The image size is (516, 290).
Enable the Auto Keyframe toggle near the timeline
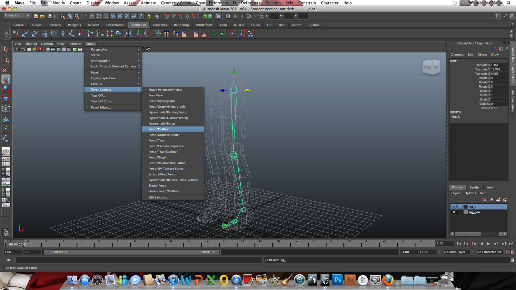507,252
